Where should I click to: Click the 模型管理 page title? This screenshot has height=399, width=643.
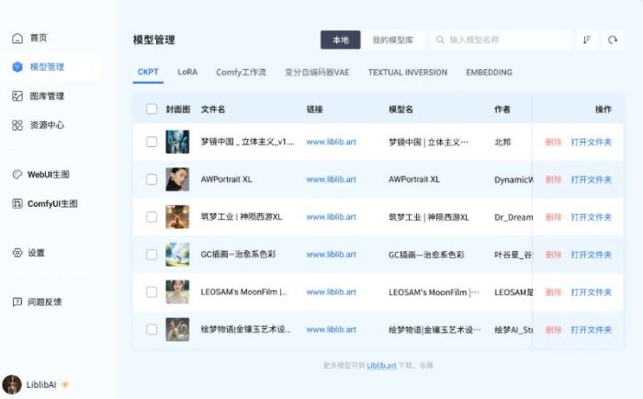click(154, 40)
